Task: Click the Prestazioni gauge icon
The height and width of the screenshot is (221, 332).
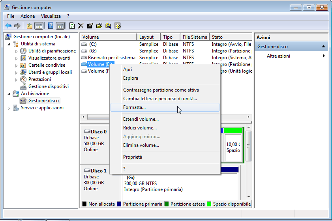Action: [x=23, y=79]
